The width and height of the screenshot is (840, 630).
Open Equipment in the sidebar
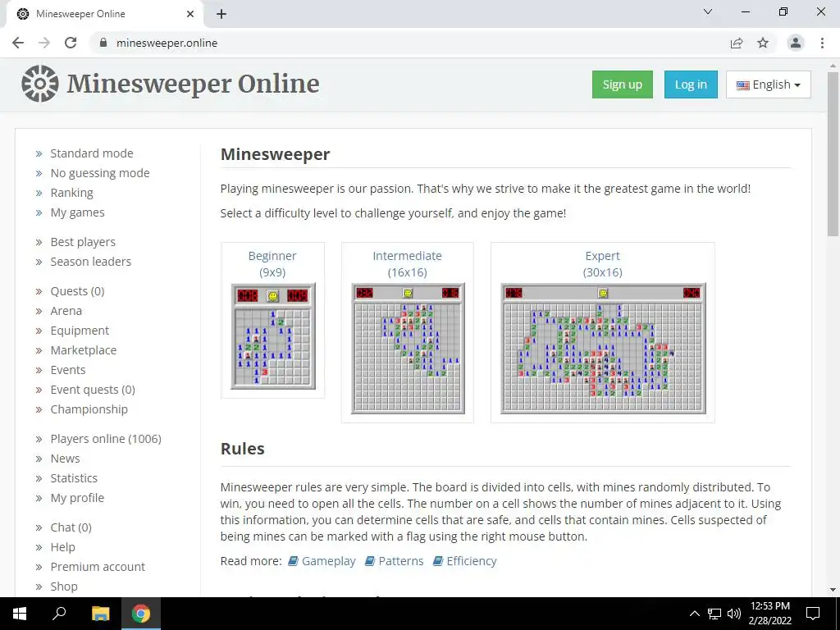(80, 331)
